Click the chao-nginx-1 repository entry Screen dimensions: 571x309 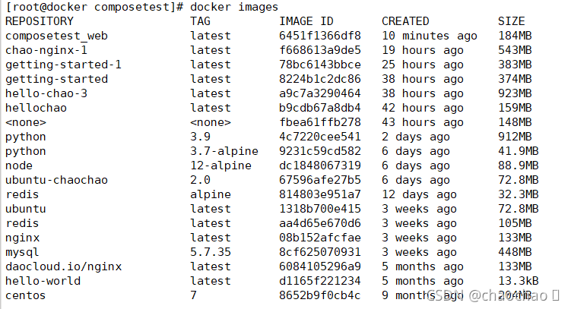coord(46,50)
